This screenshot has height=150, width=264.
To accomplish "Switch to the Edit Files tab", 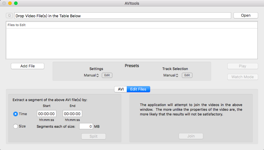I will click(x=138, y=89).
